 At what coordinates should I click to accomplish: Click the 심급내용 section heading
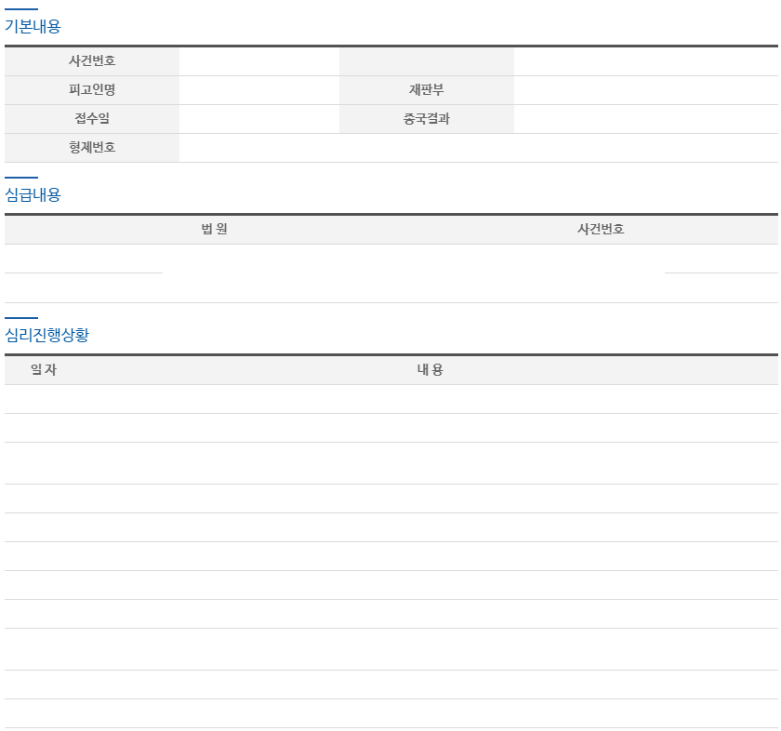coord(33,194)
